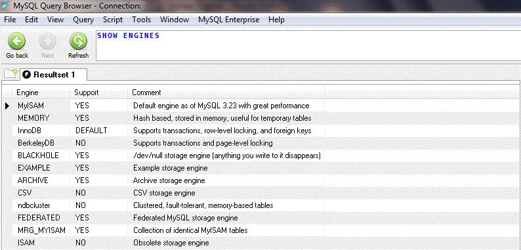The width and height of the screenshot is (521, 250).
Task: Click the NO support value for ISAM
Action: coord(81,243)
